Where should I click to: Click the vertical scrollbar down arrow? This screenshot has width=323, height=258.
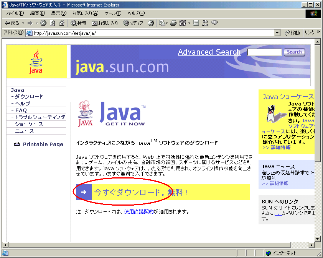[x=318, y=239]
